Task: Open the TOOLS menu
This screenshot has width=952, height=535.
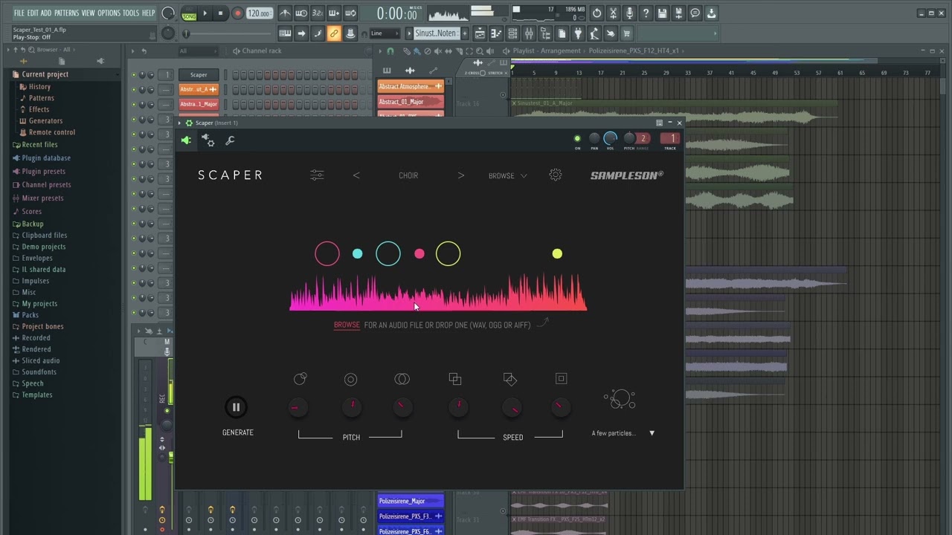Action: (131, 13)
